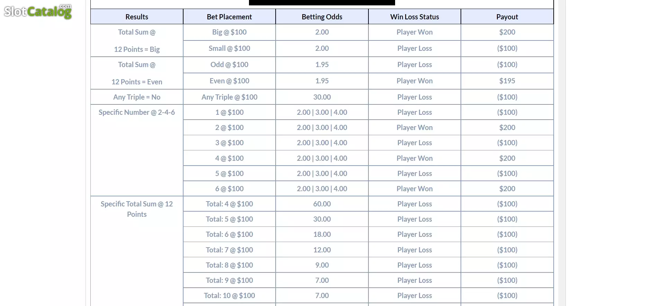The image size is (651, 306).
Task: Select the Results column header
Action: [137, 17]
